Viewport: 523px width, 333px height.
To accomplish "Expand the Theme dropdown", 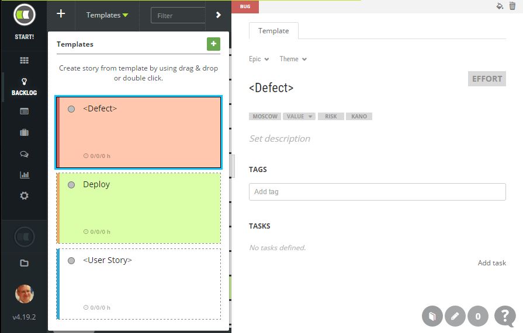I will click(293, 59).
